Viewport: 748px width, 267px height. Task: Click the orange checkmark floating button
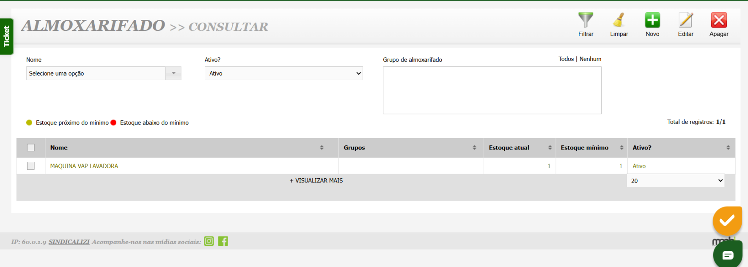coord(727,221)
